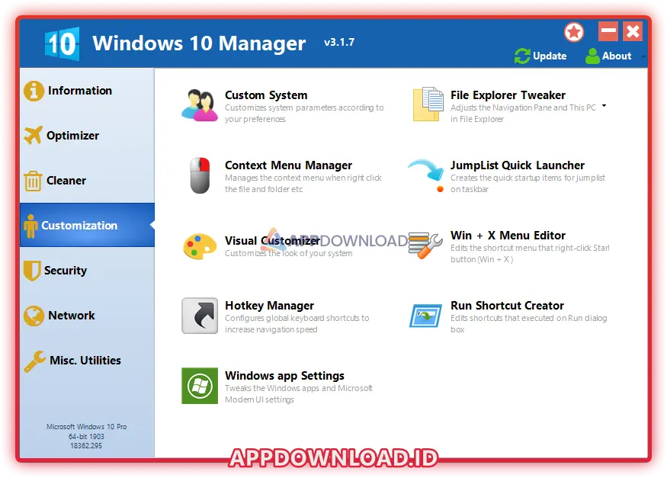Open the Windows app Settings green icon
The width and height of the screenshot is (667, 478).
[x=200, y=386]
